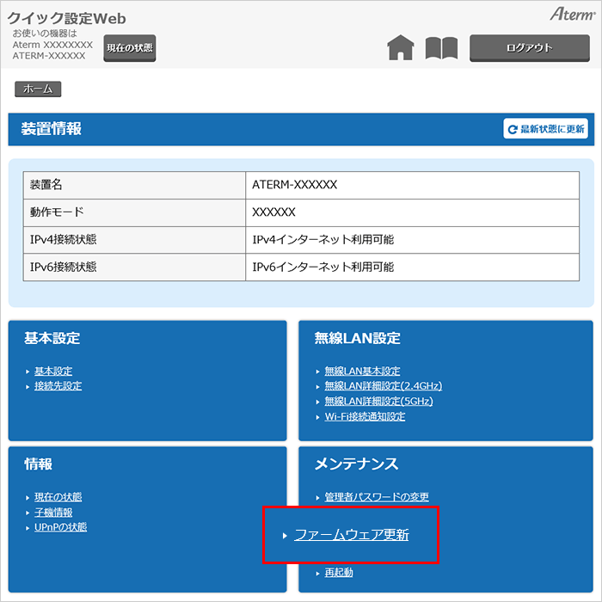
Task: Go to 無線LAN基本設定
Action: [362, 371]
